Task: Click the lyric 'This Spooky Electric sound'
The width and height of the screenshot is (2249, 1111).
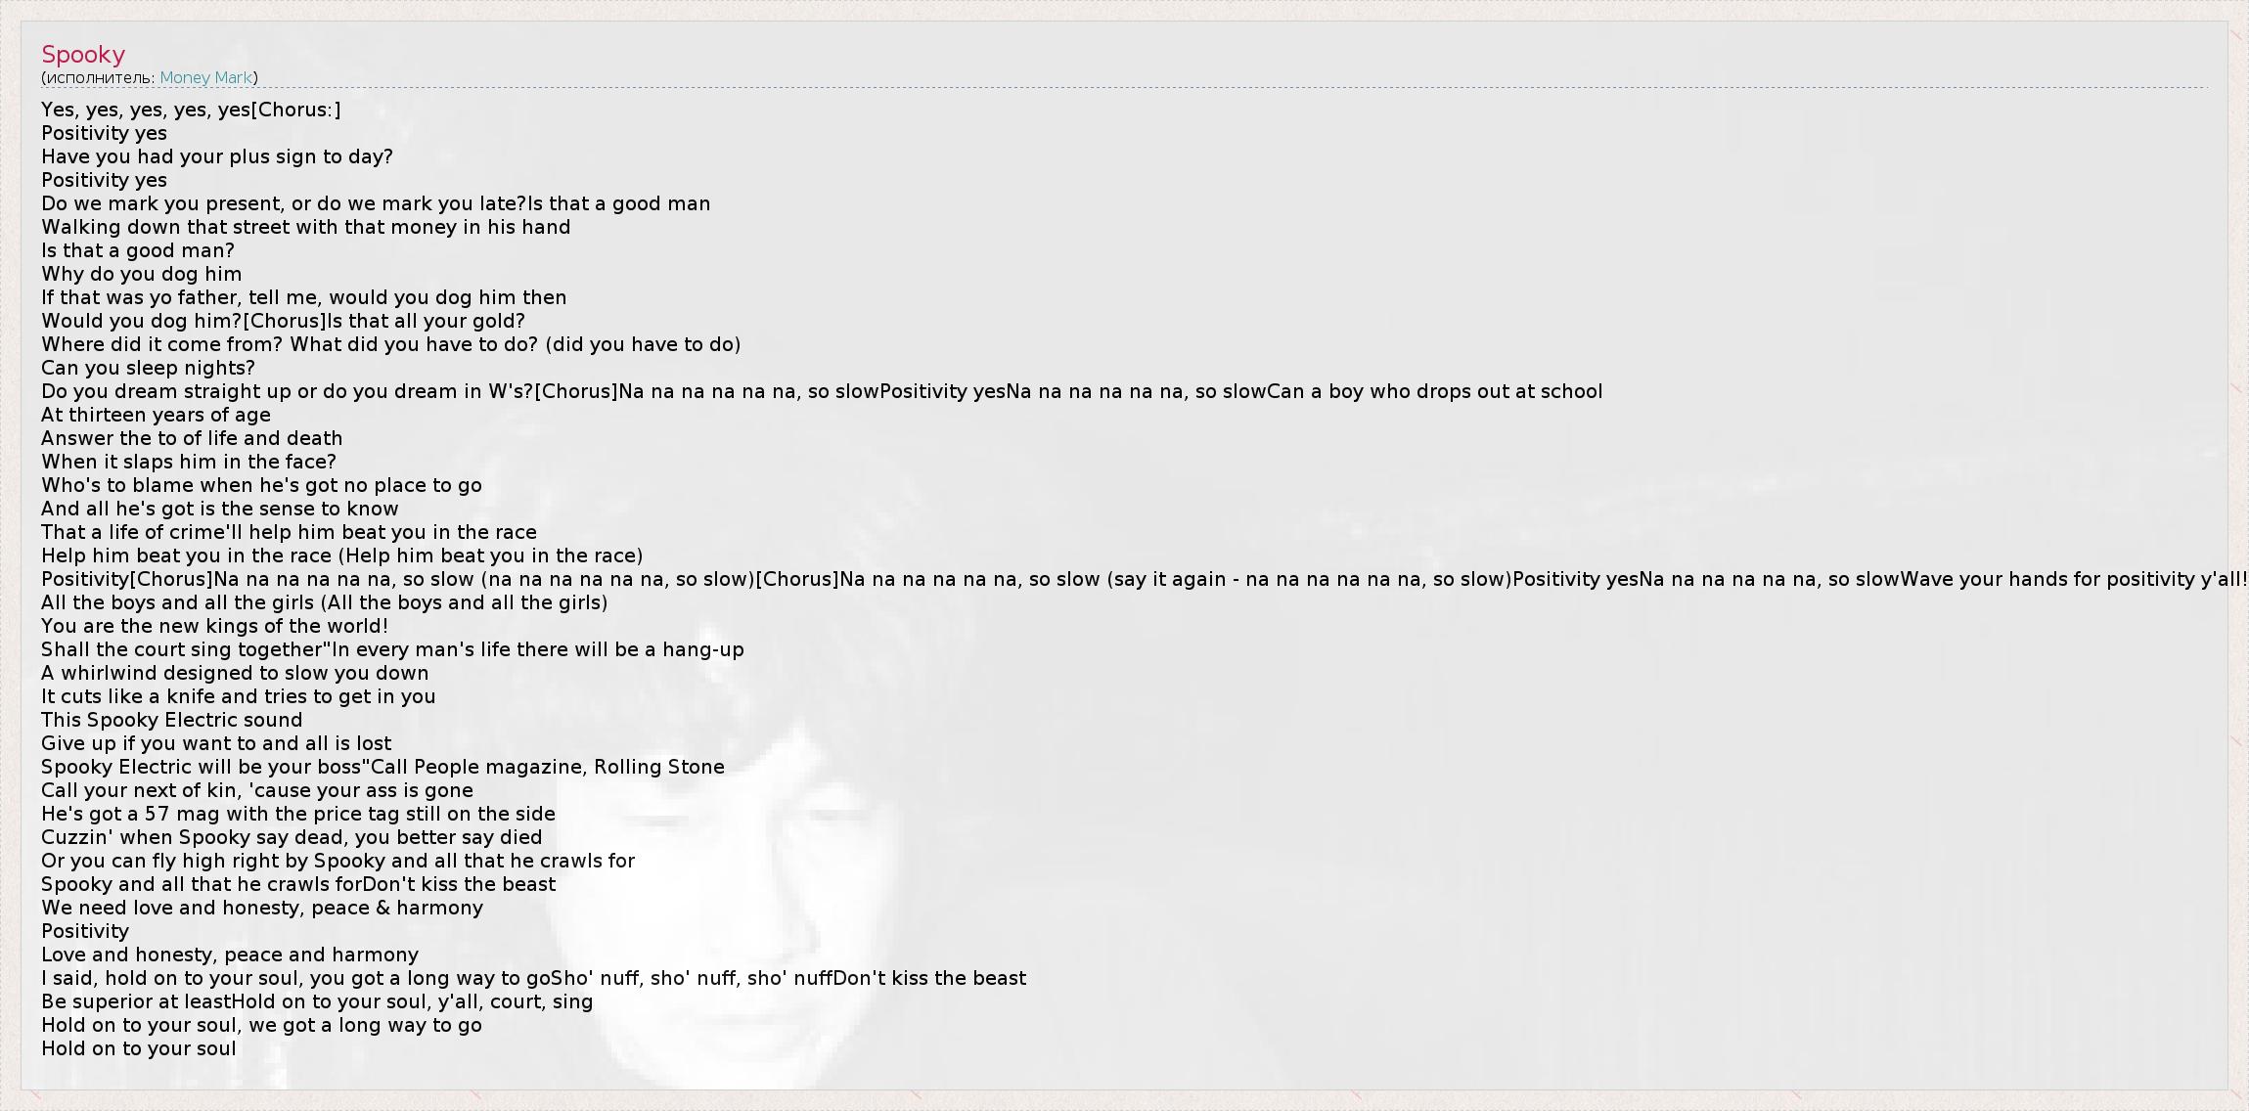Action: [x=171, y=720]
